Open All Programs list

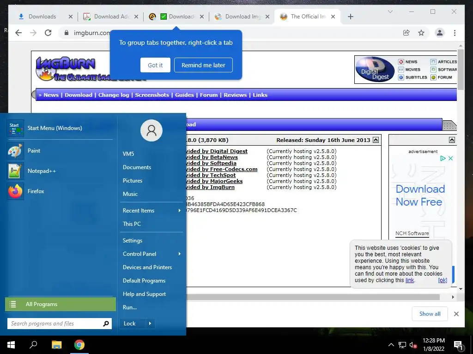[x=61, y=304]
